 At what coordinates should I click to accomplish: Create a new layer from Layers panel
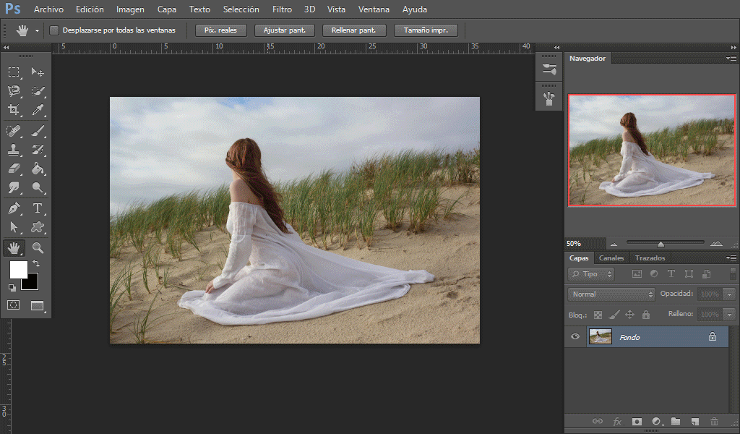tap(694, 421)
